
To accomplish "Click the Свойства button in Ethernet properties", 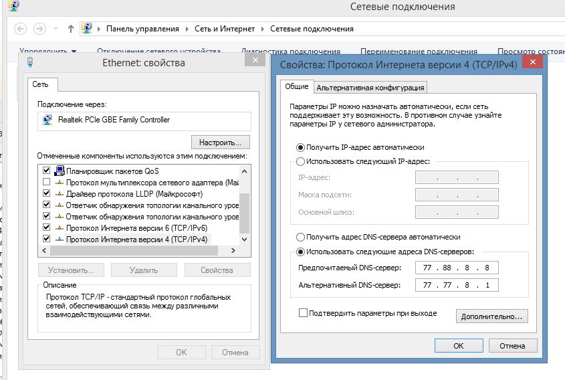I will pyautogui.click(x=217, y=270).
